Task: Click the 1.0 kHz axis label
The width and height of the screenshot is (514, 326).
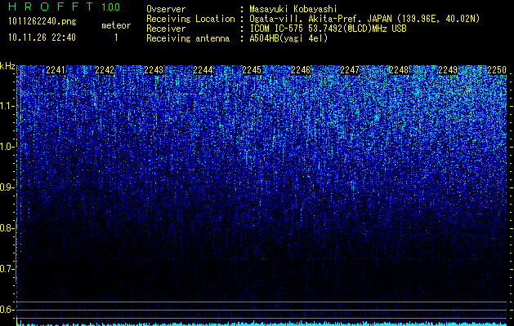Action: (x=7, y=147)
